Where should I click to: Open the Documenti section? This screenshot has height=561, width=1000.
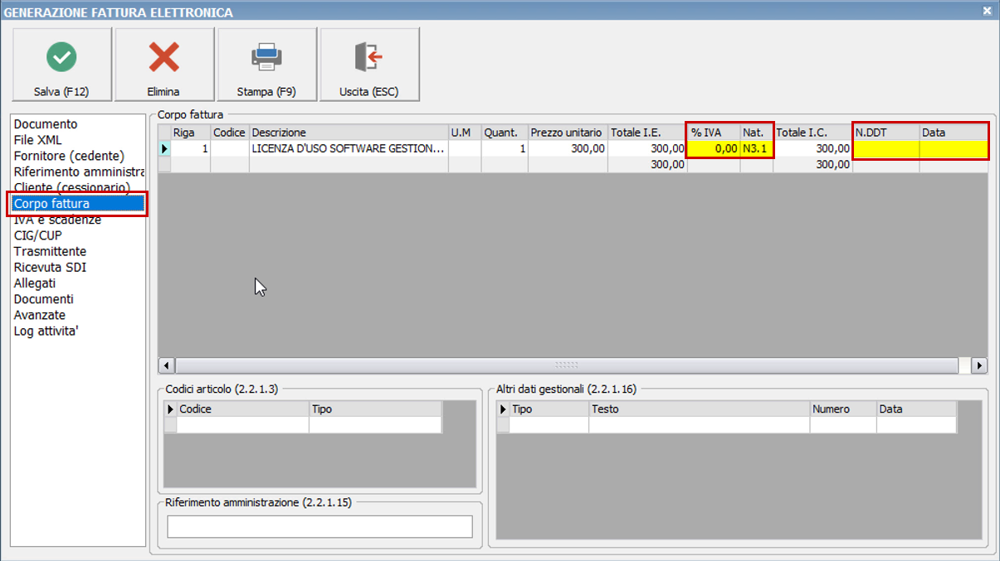point(43,299)
